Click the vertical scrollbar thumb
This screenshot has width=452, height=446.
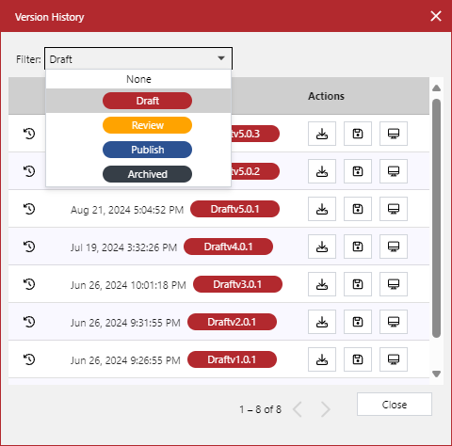(436, 218)
